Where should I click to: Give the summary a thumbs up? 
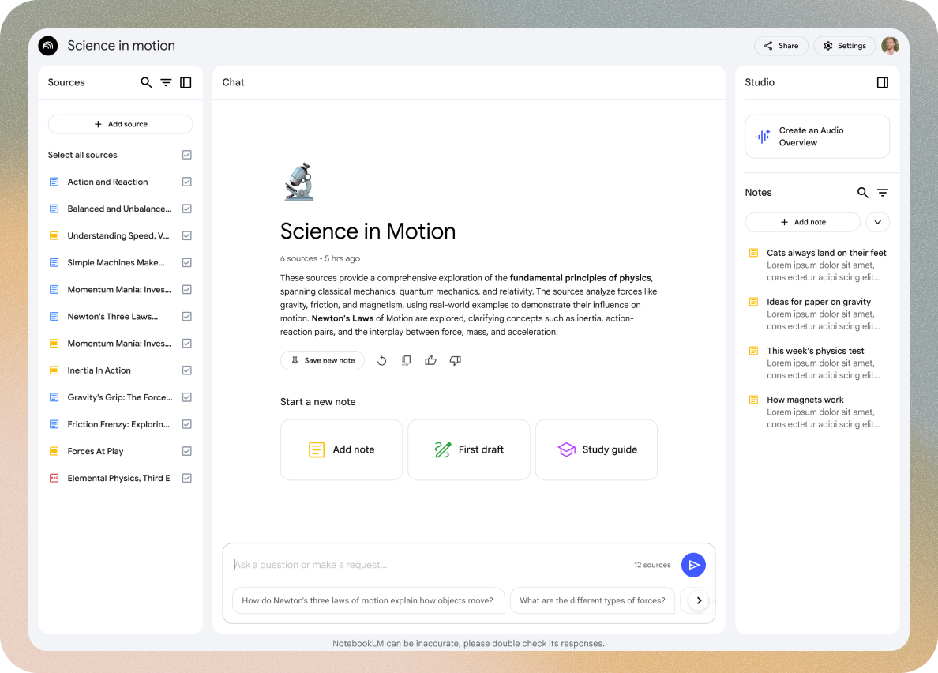click(430, 360)
